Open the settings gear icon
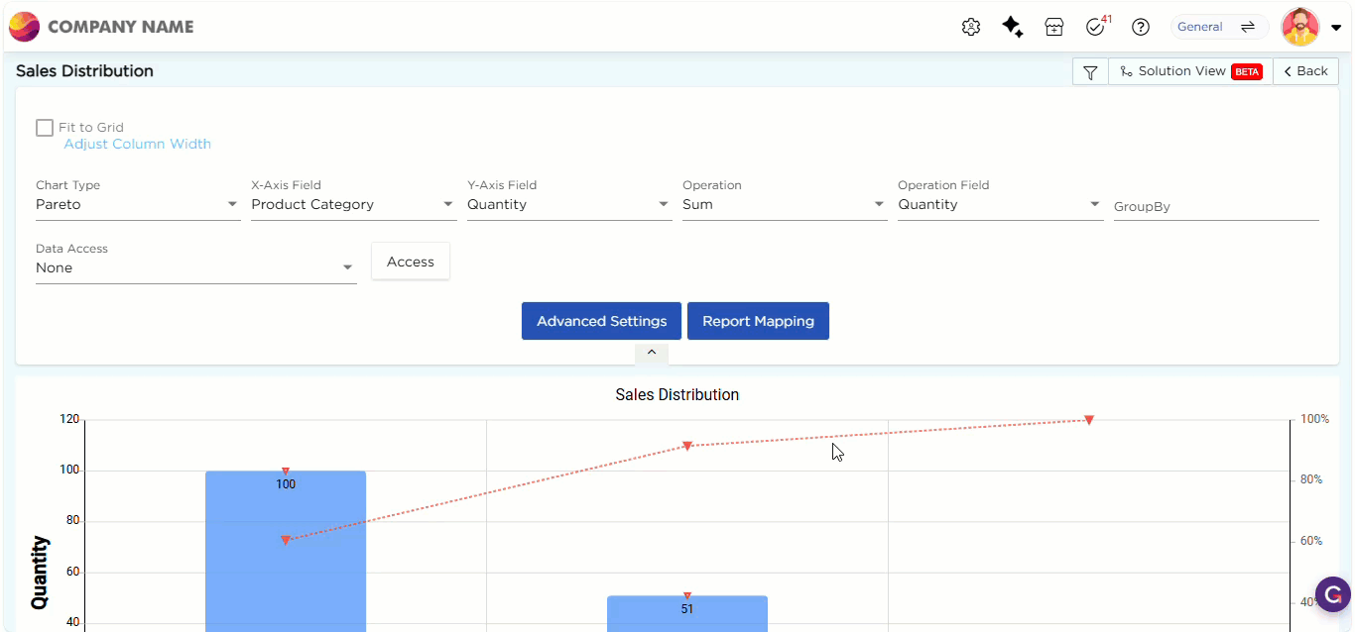 [x=971, y=28]
